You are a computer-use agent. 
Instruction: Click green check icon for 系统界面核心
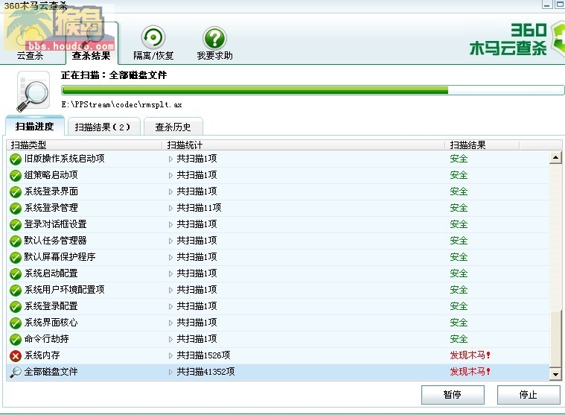pyautogui.click(x=16, y=323)
